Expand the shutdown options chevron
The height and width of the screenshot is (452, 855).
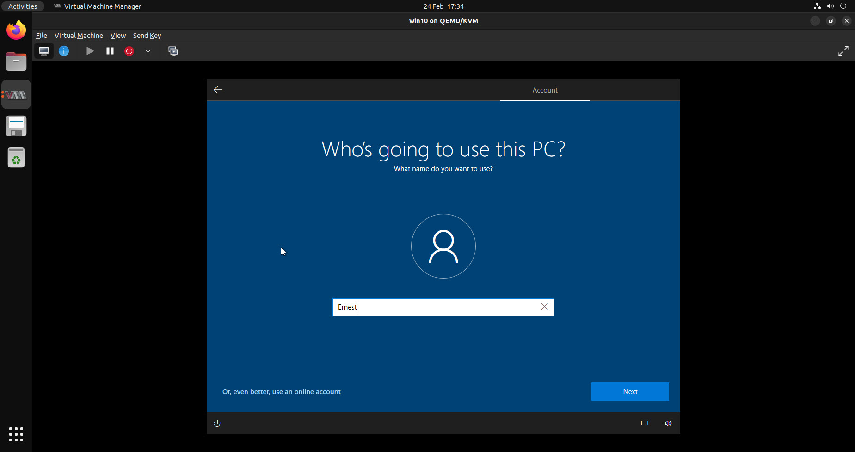click(148, 51)
